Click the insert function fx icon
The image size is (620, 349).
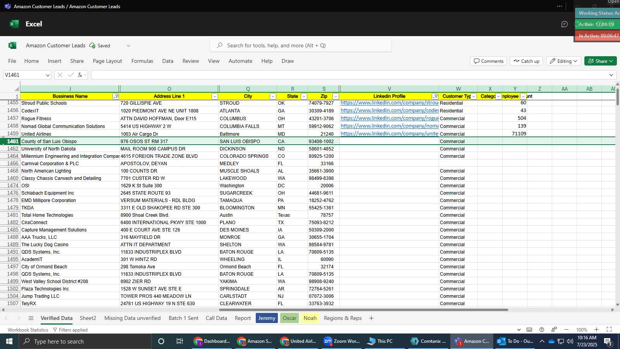pyautogui.click(x=80, y=75)
